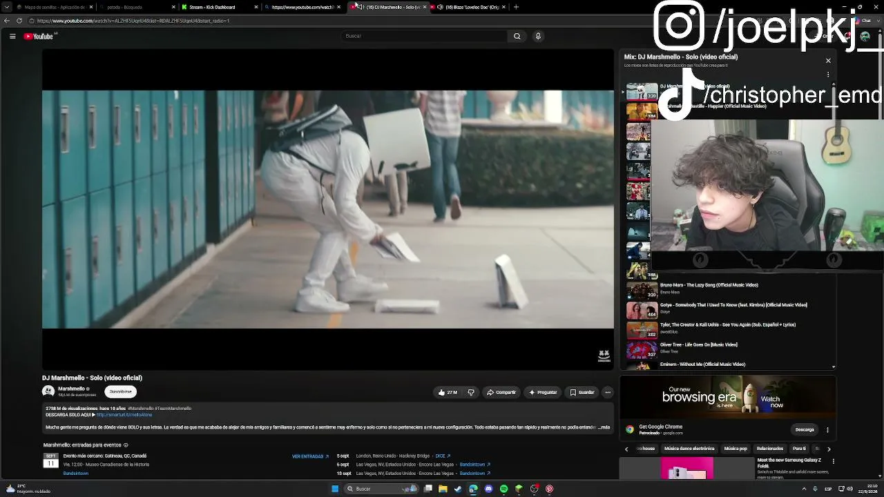Dislike the video with thumbs-down button

471,392
